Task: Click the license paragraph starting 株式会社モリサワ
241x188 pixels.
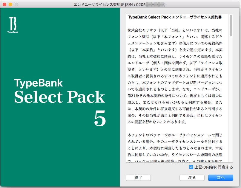Action: click(x=175, y=76)
